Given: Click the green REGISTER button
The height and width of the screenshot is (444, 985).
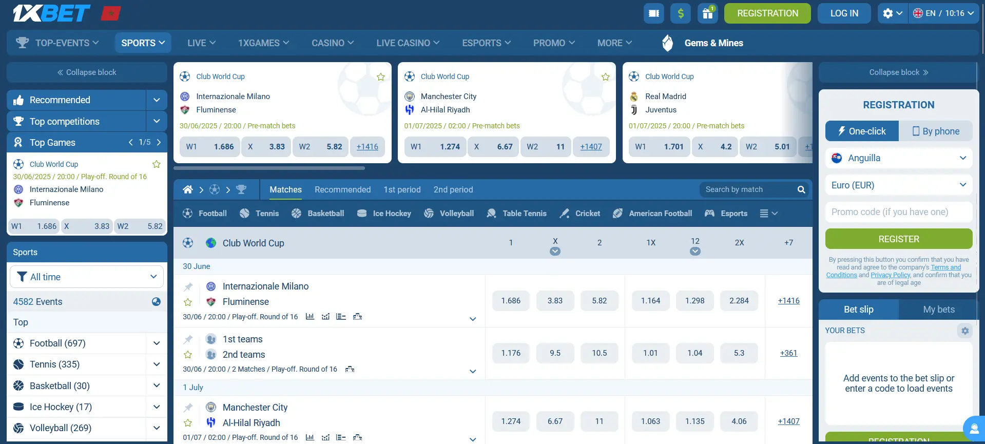Looking at the screenshot, I should tap(899, 239).
